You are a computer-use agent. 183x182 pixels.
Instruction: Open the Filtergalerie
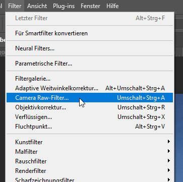pos(90,79)
